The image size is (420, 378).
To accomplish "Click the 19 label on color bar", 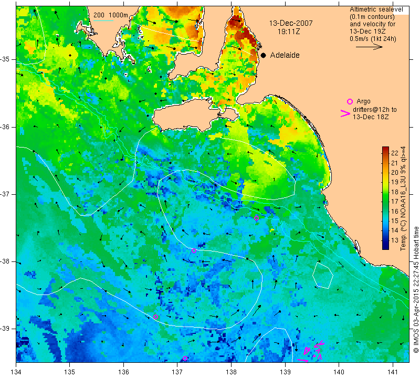I will (x=395, y=182).
